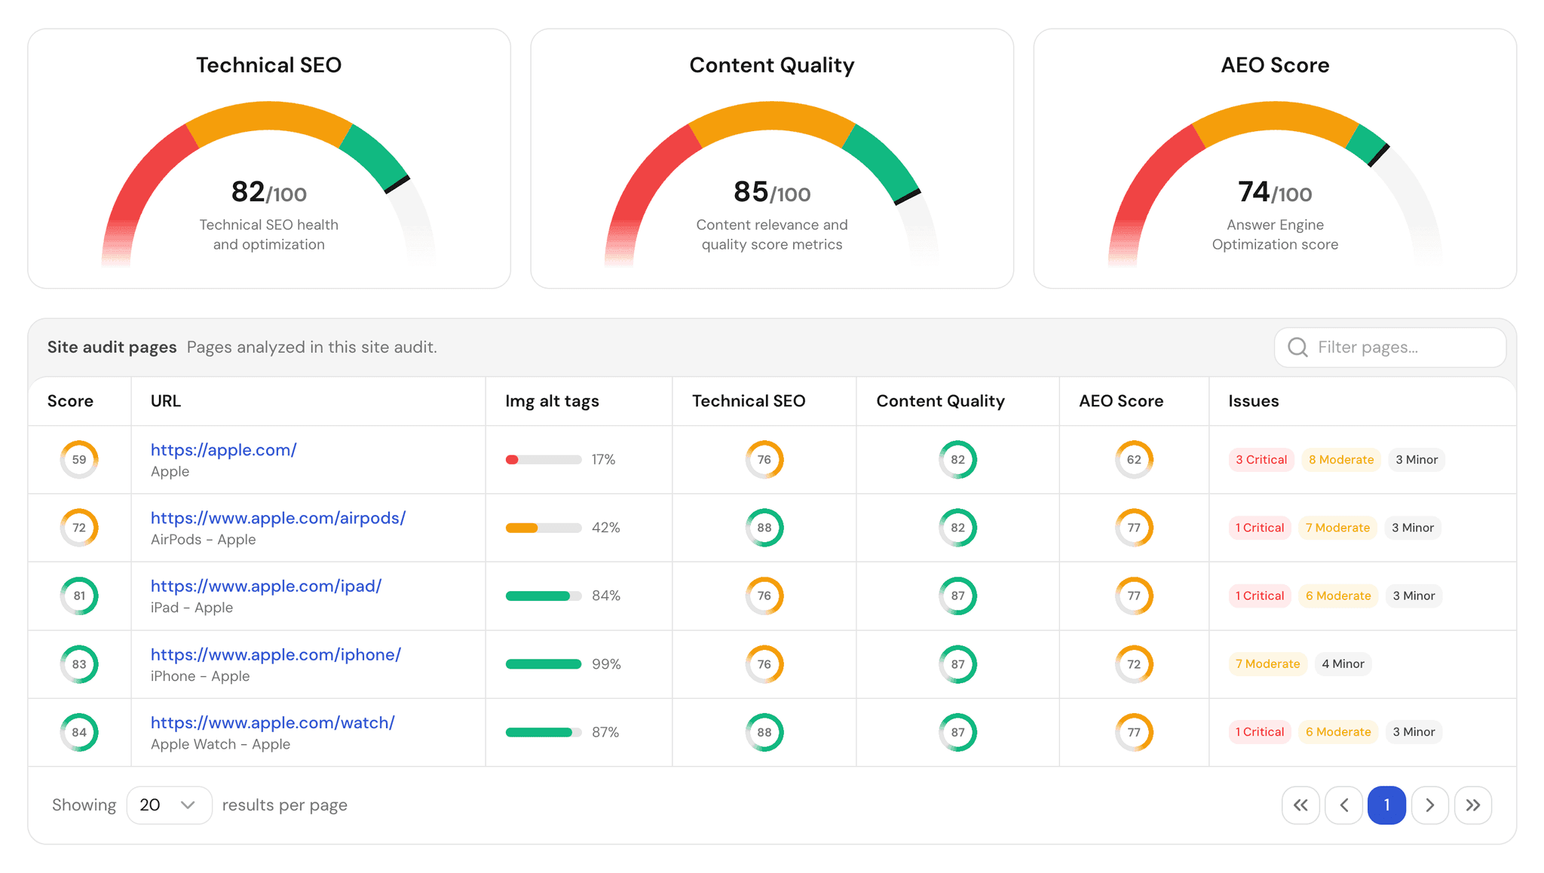Click the Content Quality column header
Image resolution: width=1544 pixels, height=873 pixels.
[940, 401]
